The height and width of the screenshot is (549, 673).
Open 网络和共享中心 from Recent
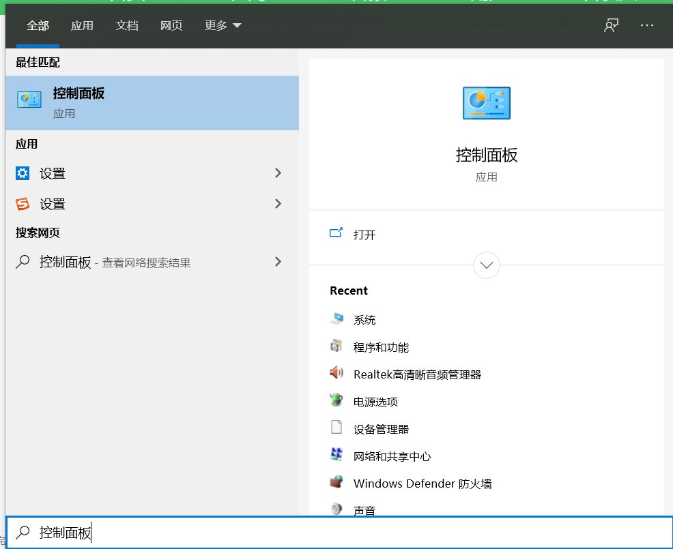tap(392, 456)
